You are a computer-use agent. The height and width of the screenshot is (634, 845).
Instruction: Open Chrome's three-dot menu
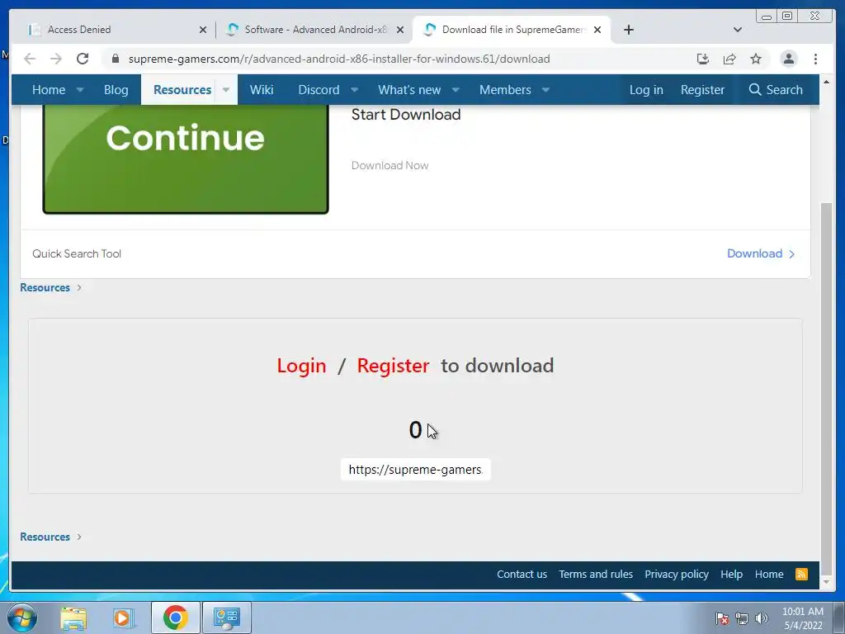pyautogui.click(x=815, y=59)
